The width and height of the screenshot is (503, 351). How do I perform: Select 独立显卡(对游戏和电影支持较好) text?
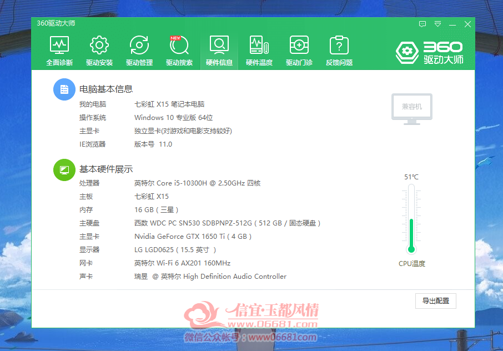(x=183, y=131)
